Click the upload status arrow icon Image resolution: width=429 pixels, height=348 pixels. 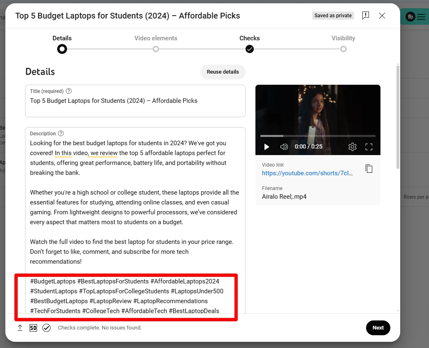point(20,328)
